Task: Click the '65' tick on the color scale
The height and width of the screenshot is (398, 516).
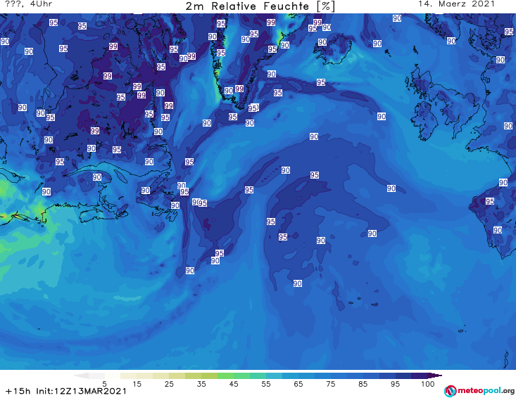Action: coord(298,384)
